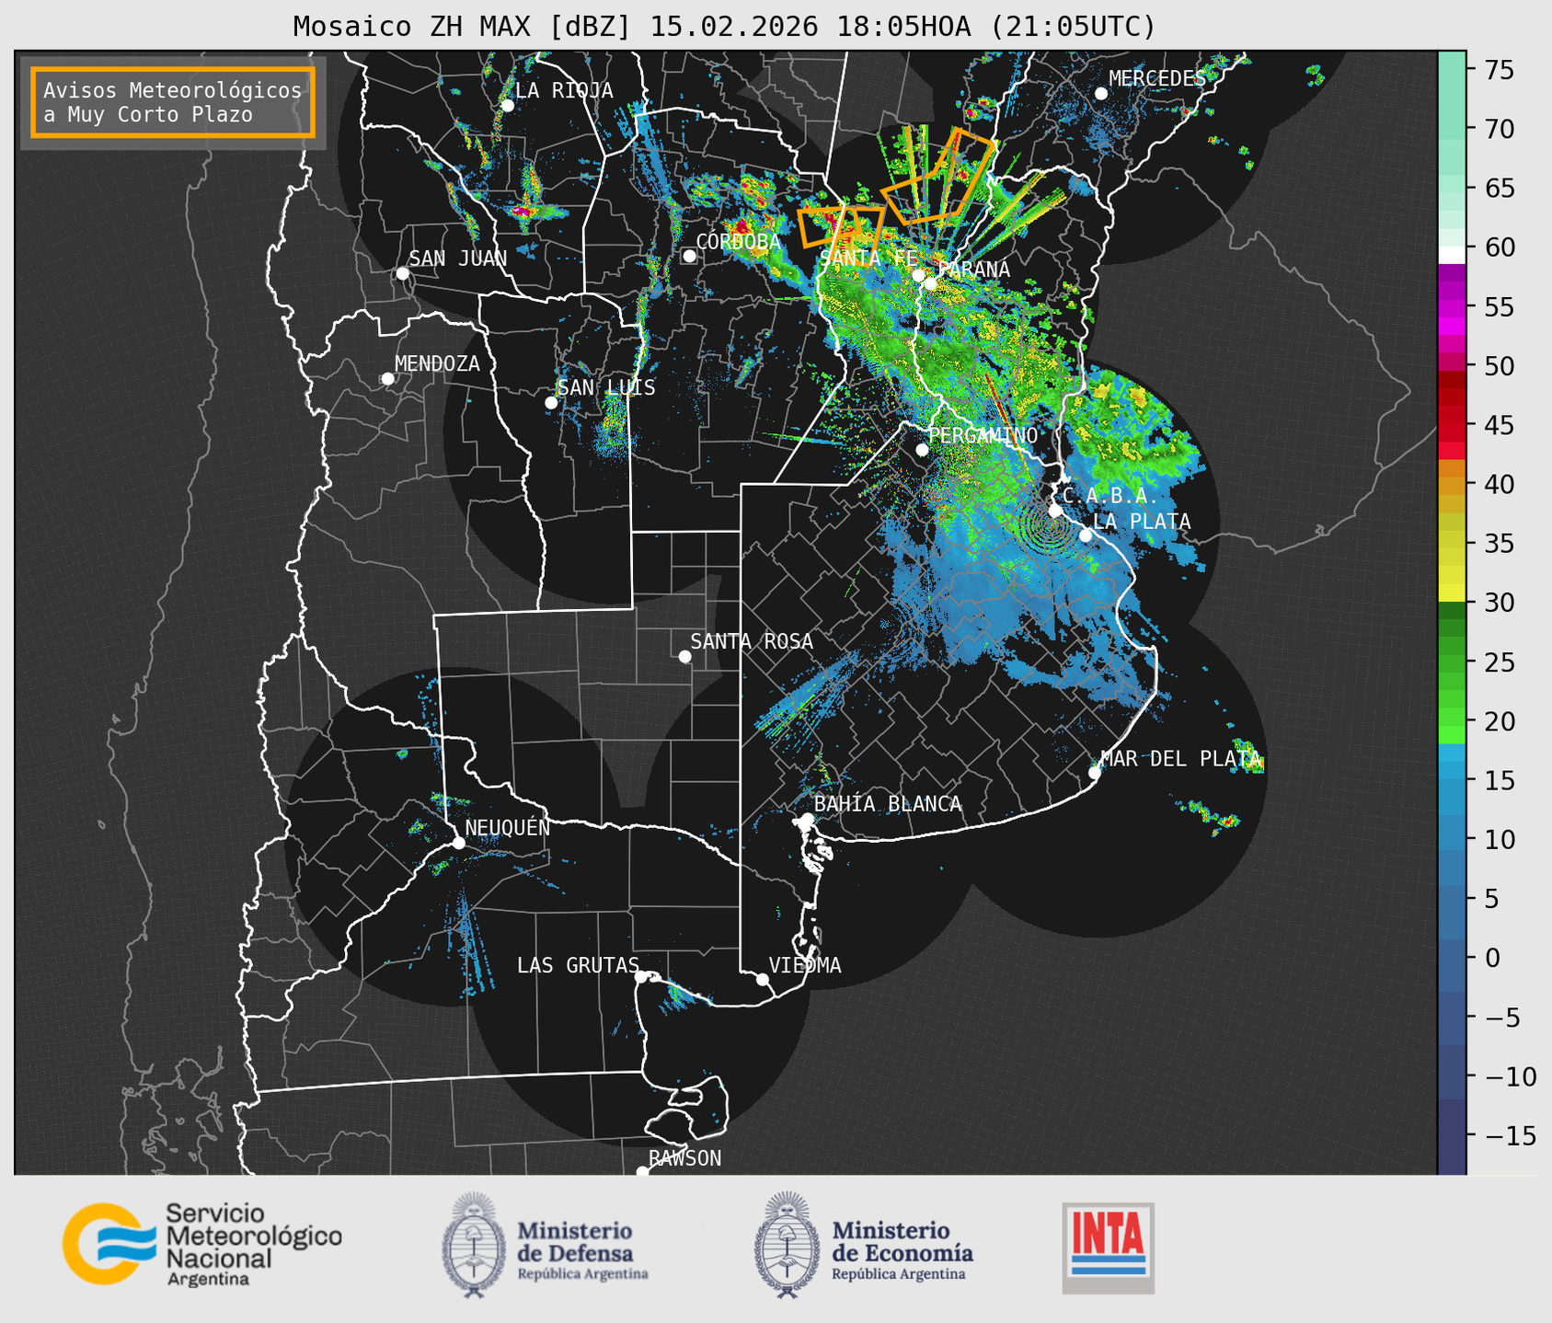Viewport: 1552px width, 1323px height.
Task: Click the Mosaico ZH MAX title text
Action: (724, 26)
